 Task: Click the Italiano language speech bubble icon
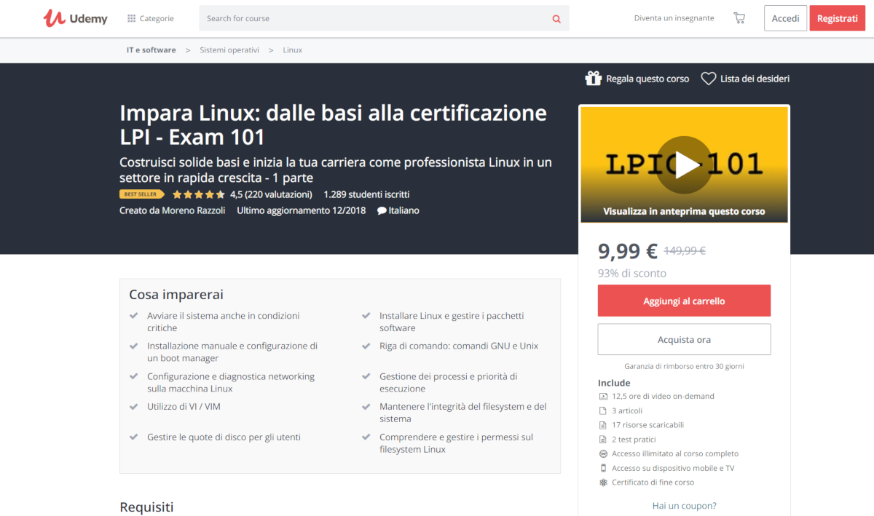point(382,211)
